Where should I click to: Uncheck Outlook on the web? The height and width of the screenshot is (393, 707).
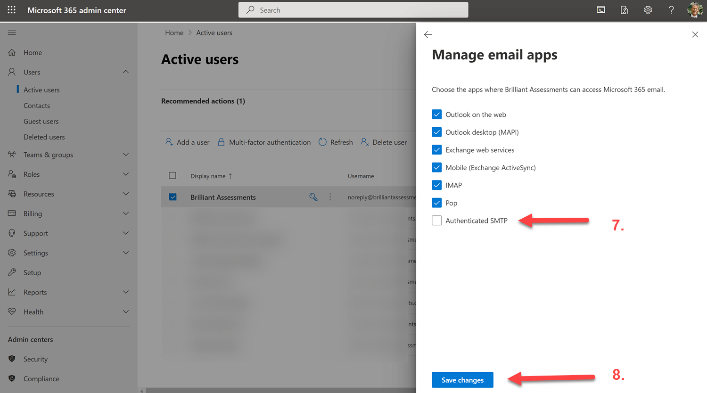pyautogui.click(x=437, y=115)
